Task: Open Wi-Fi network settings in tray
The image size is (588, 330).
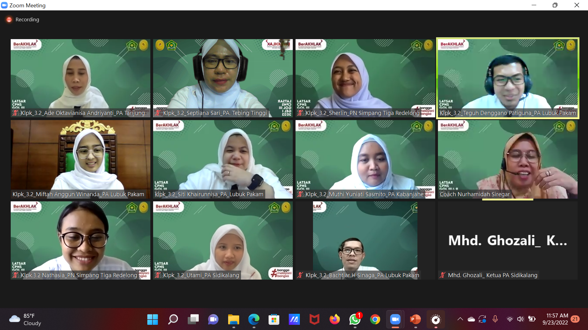Action: (510, 319)
